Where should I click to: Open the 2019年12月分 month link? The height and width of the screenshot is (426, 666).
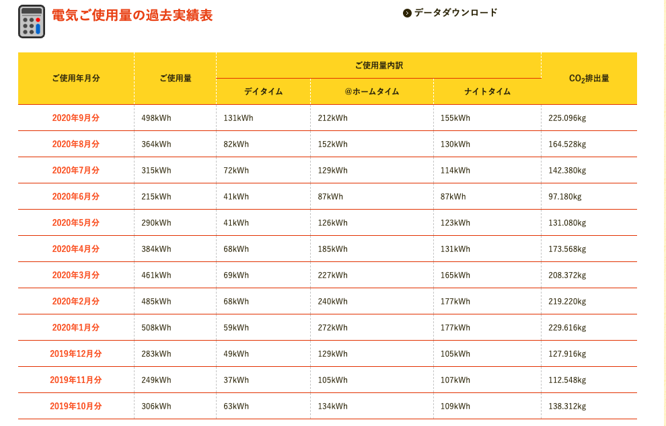click(75, 354)
